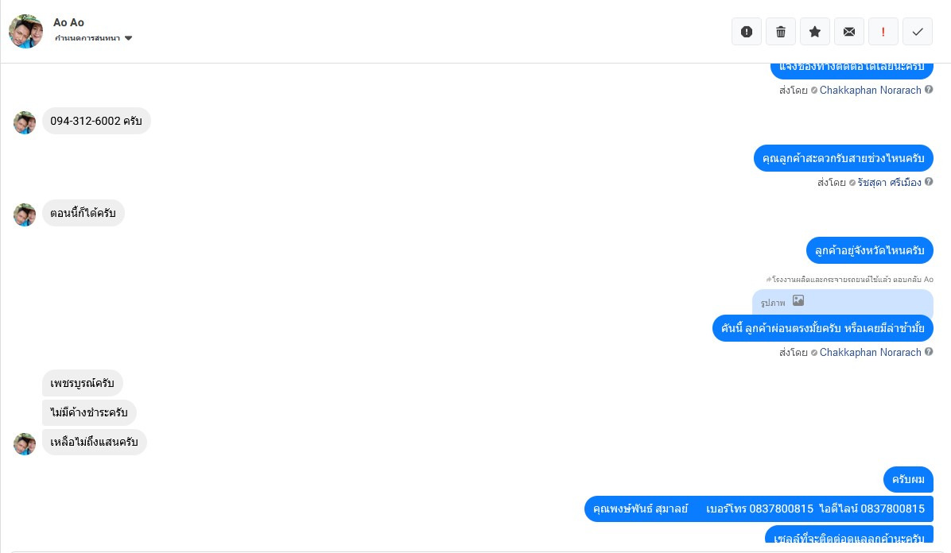The image size is (951, 553).
Task: Select message containing เบอร์โทร 0837800815
Action: coord(759,509)
